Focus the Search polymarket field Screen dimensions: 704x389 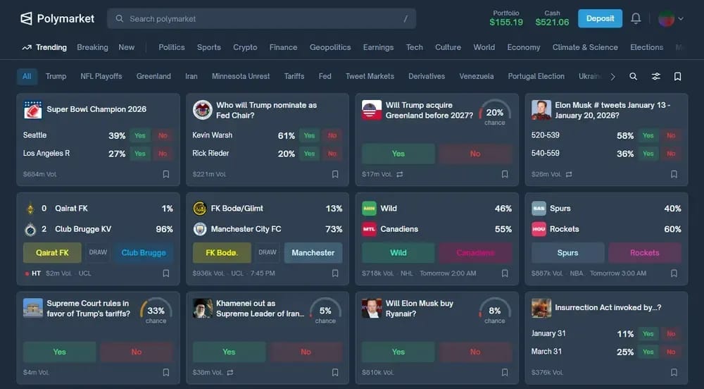pyautogui.click(x=261, y=19)
